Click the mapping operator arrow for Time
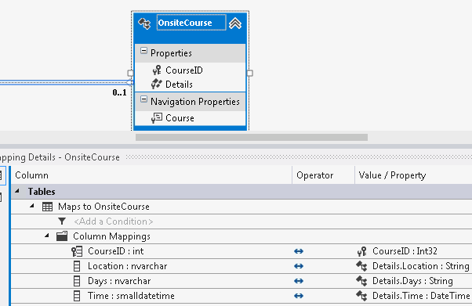 (x=299, y=296)
